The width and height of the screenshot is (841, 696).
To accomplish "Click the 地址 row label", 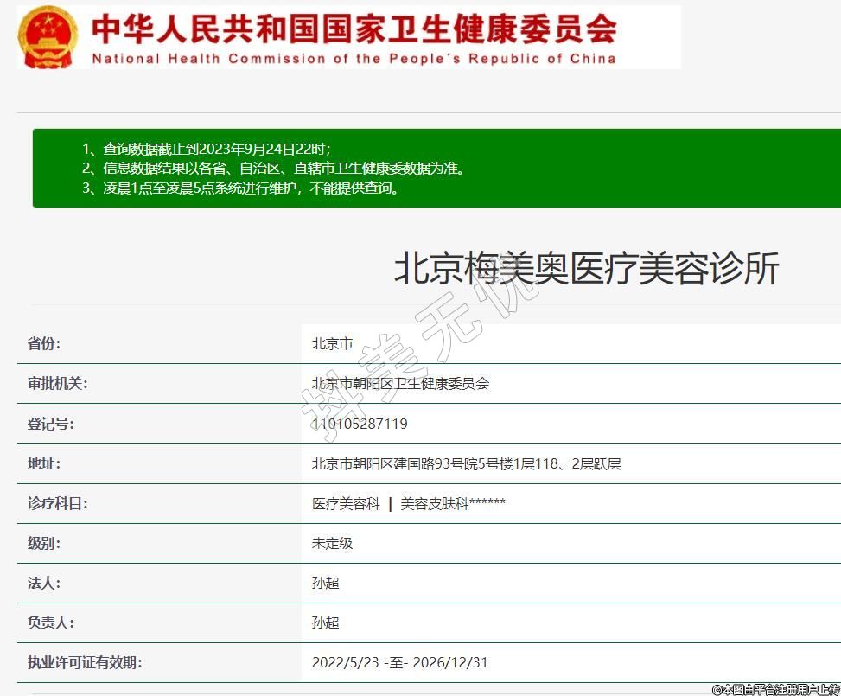I will 44,463.
